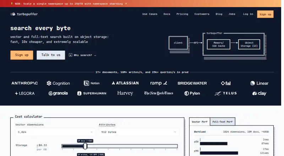Open Use Cases in the navigation
This screenshot has width=284, height=156.
coord(150,14)
